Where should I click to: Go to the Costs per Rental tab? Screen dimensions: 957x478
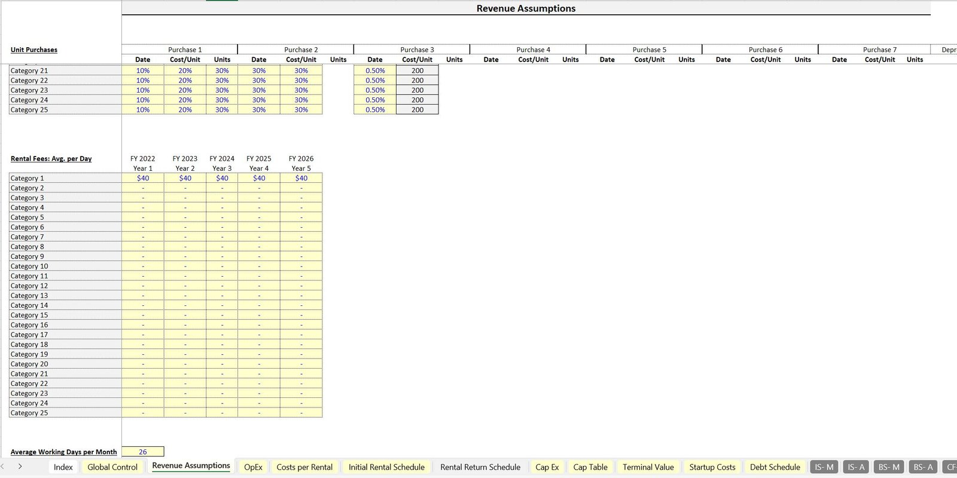304,467
